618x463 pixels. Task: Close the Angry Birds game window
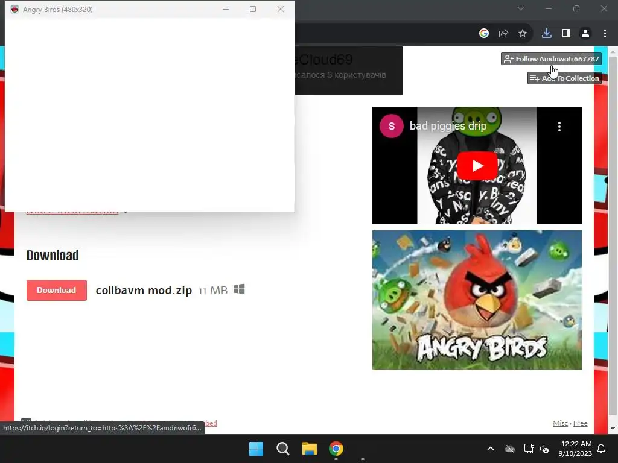pyautogui.click(x=281, y=9)
